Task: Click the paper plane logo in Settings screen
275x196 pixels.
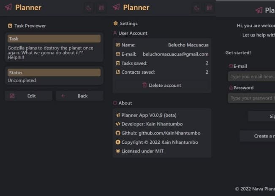Action: click(x=116, y=7)
